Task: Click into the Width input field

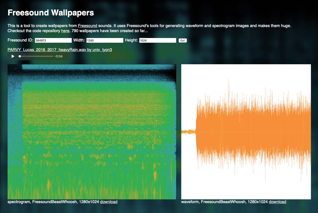Action: tap(105, 40)
